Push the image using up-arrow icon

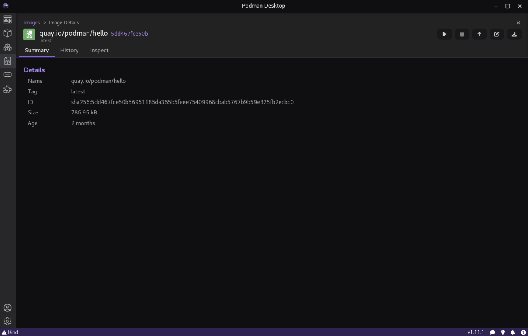click(479, 34)
